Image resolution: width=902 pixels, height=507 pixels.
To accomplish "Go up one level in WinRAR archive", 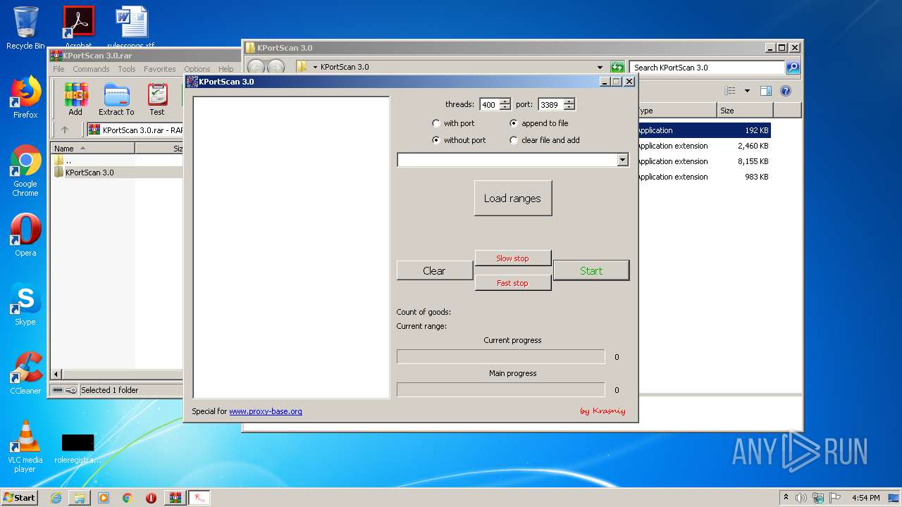I will (65, 130).
